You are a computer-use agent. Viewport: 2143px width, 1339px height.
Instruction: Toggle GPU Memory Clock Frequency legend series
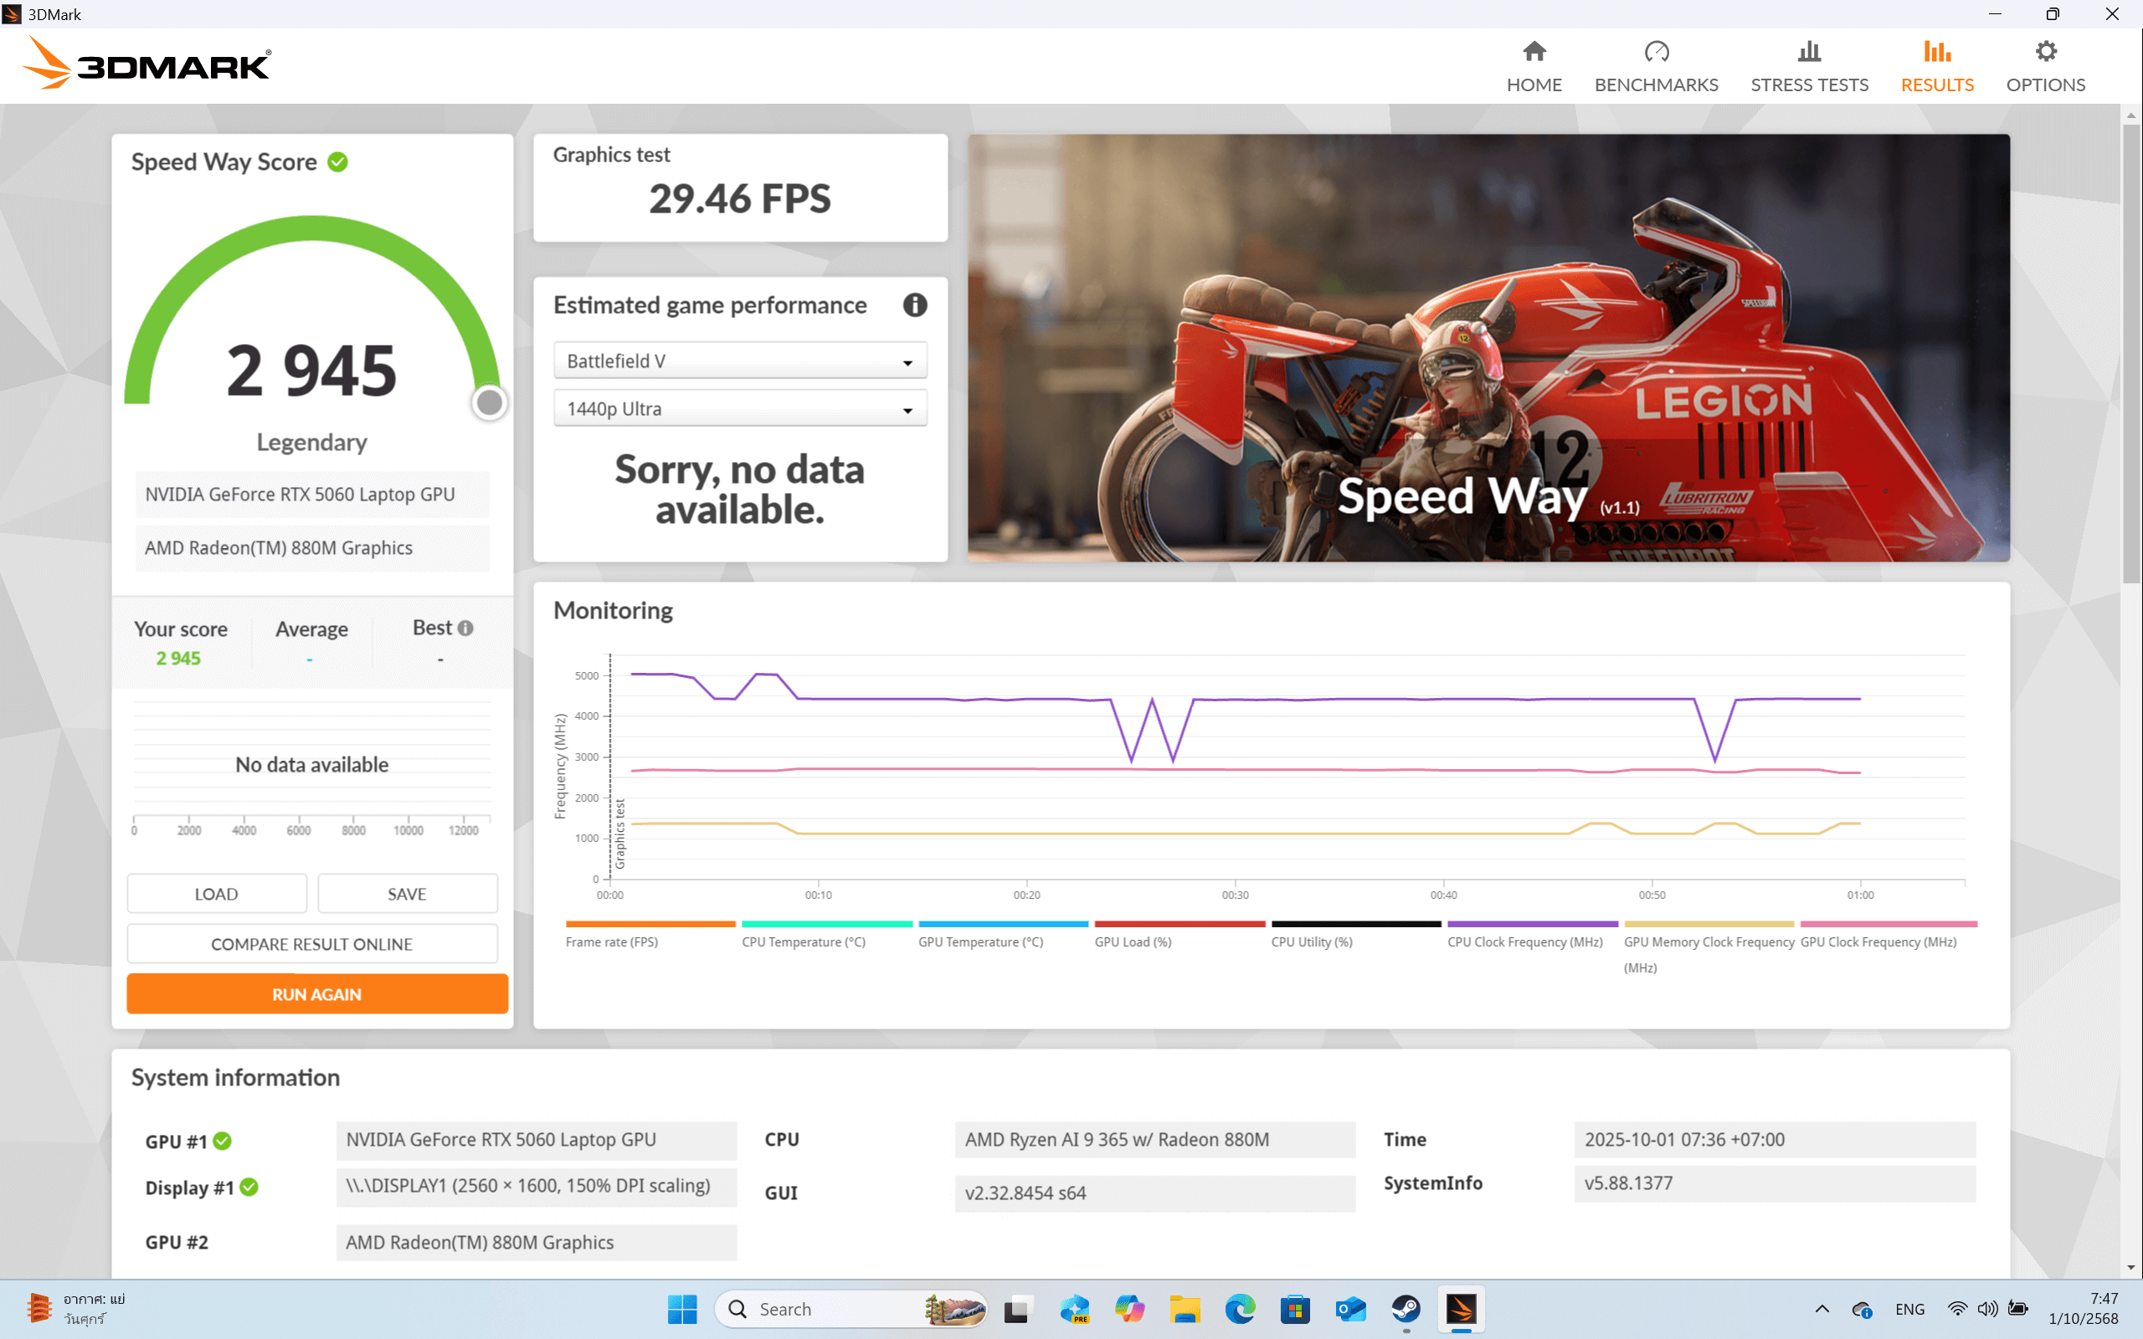1709,941
